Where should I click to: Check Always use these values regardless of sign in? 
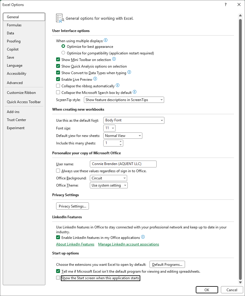[58, 171]
